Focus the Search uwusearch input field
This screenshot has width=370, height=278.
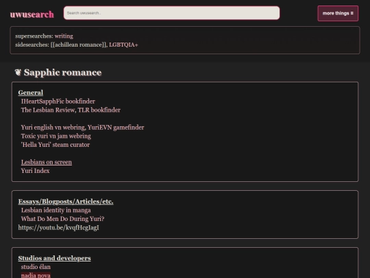[171, 13]
